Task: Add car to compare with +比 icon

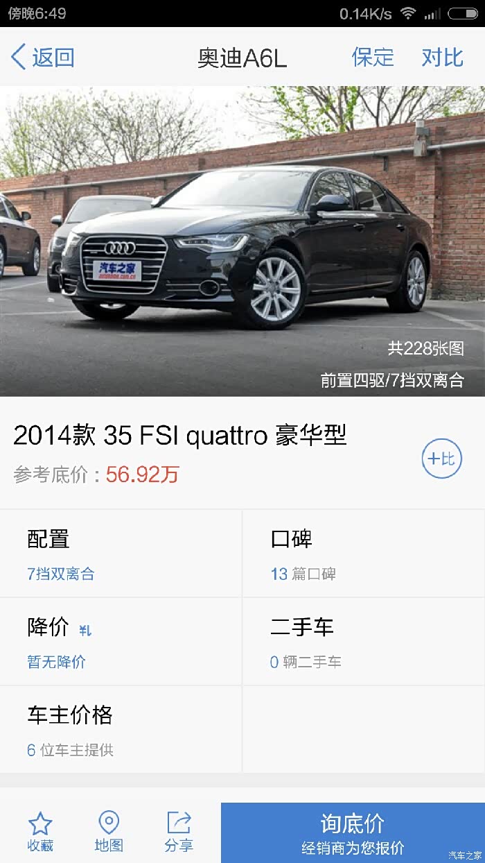Action: pos(442,459)
